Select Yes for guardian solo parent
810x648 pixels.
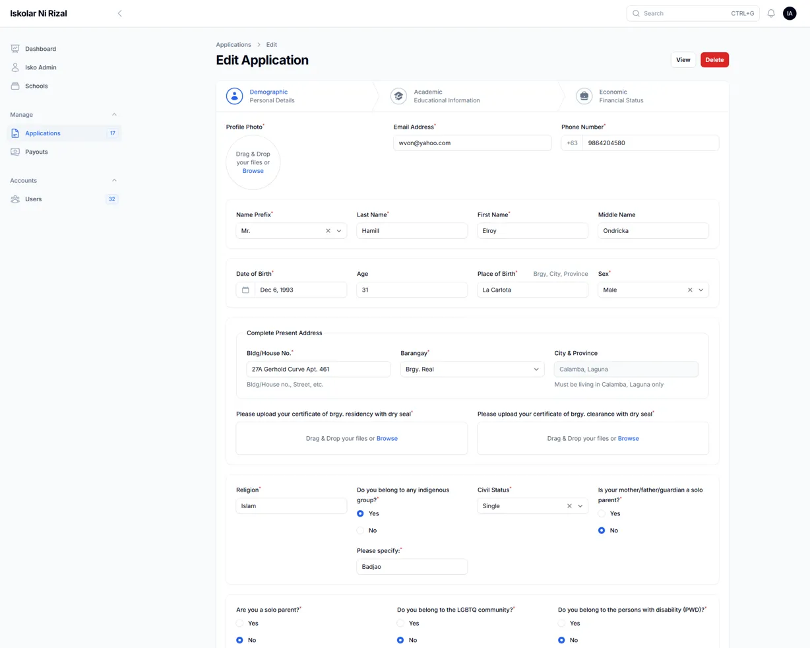(602, 513)
